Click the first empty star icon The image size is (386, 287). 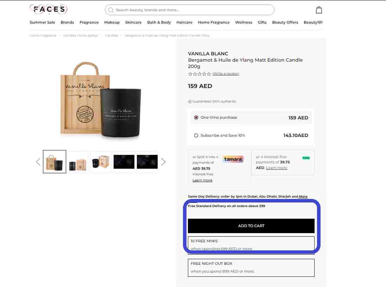(x=190, y=74)
